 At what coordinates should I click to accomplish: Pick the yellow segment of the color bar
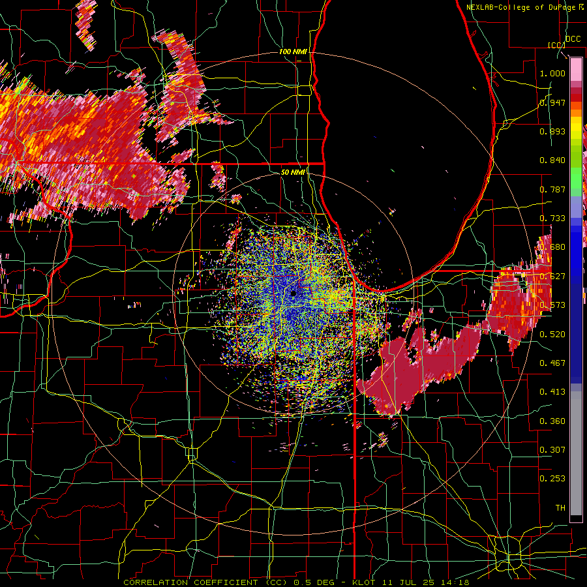tap(576, 127)
